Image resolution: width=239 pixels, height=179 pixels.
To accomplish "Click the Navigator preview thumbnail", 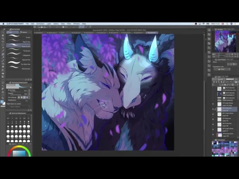I will pos(226,41).
